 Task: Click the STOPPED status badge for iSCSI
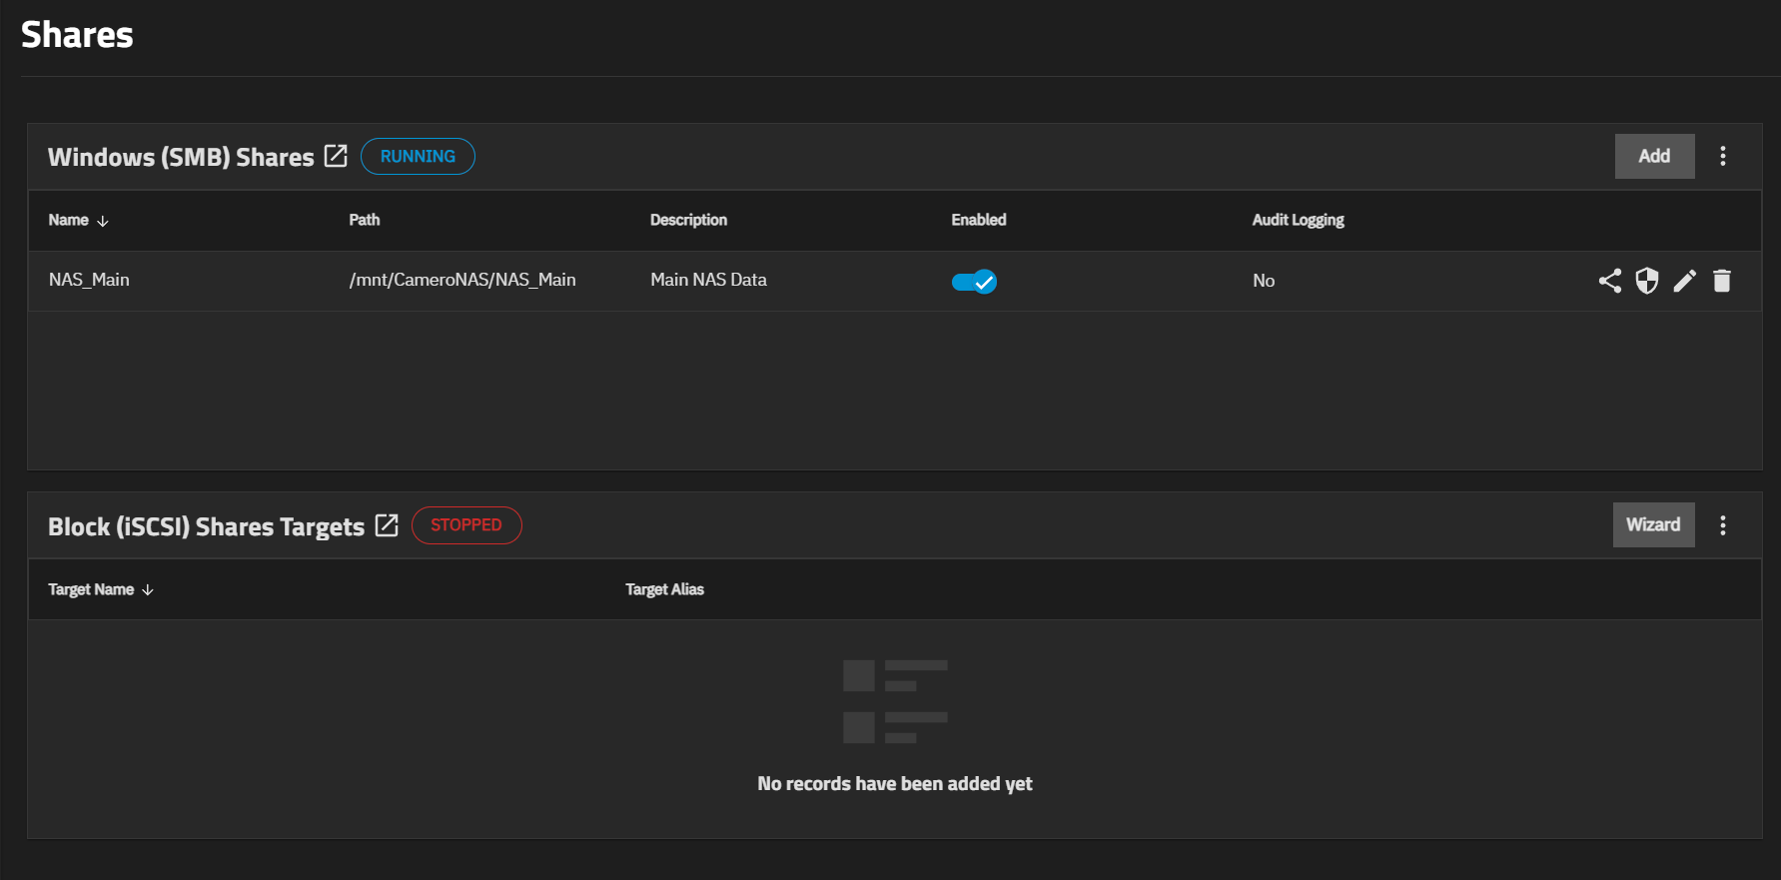click(x=465, y=525)
